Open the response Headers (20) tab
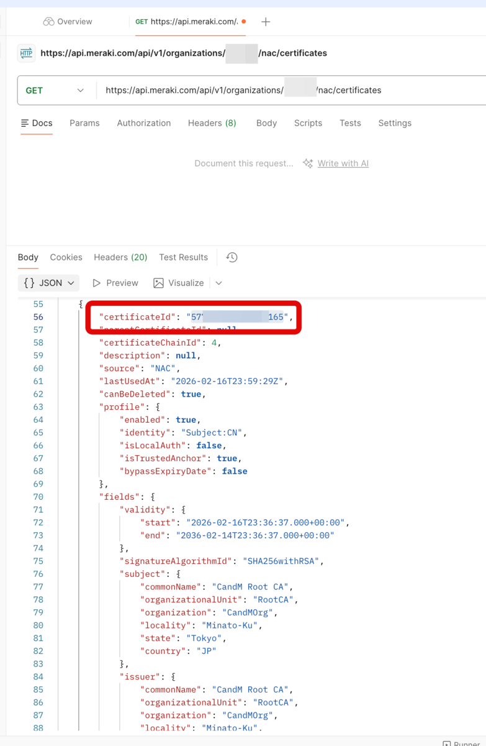This screenshot has height=746, width=486. coord(120,257)
